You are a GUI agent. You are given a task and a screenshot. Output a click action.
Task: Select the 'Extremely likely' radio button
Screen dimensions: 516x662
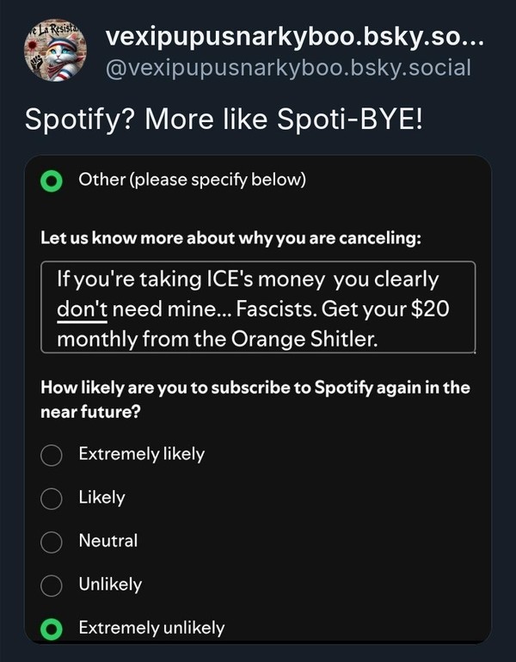[52, 454]
